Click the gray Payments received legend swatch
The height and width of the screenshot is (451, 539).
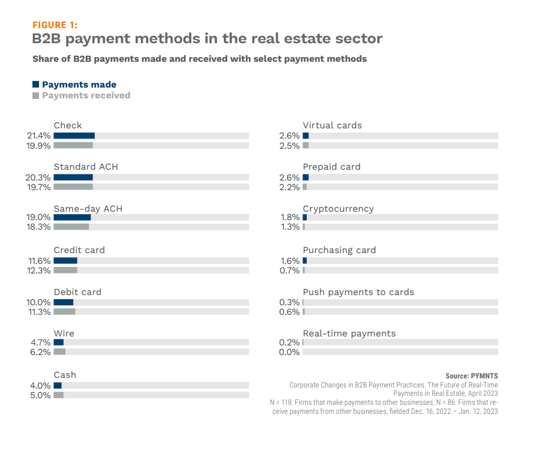(x=36, y=95)
